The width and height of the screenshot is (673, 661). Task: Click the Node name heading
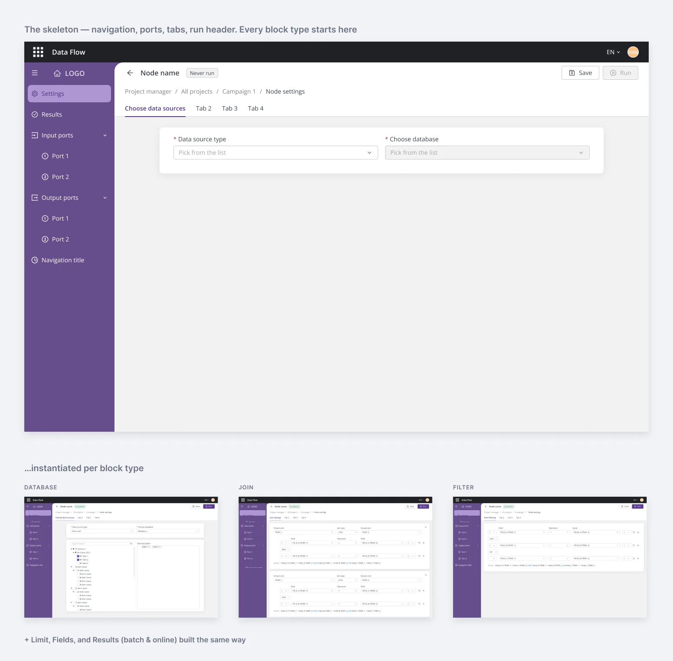(x=160, y=73)
